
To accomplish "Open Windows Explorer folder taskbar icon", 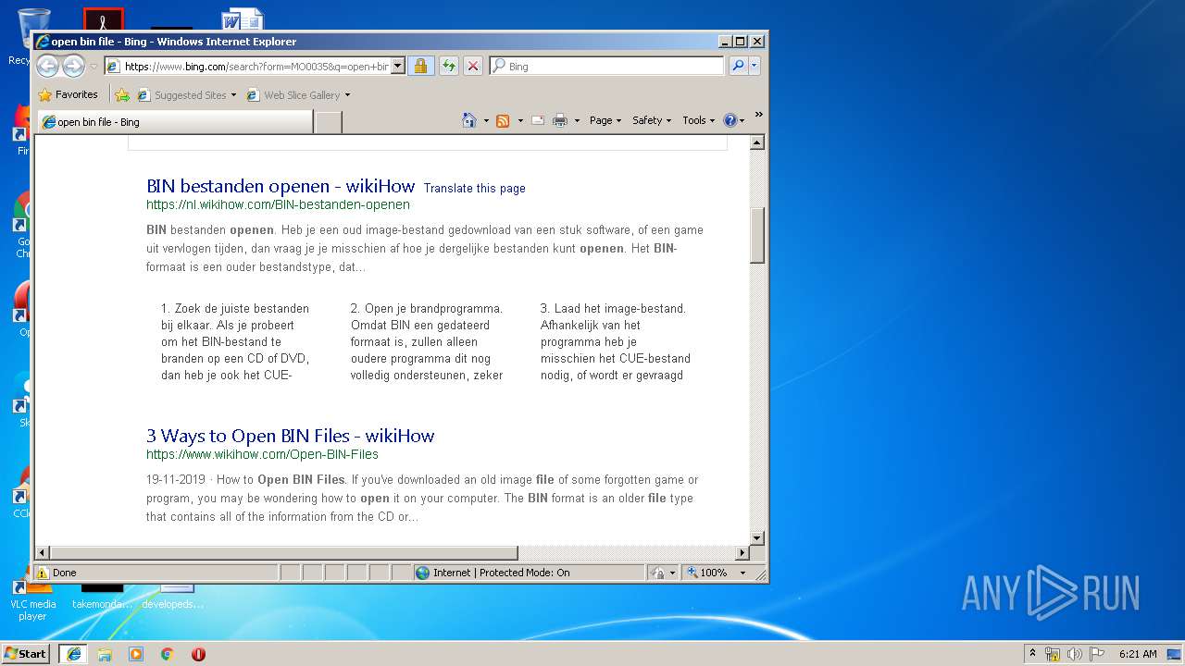I will point(105,654).
